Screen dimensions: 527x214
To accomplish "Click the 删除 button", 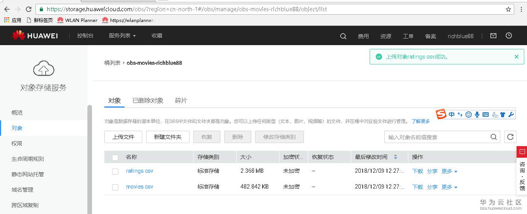I will tap(238, 137).
